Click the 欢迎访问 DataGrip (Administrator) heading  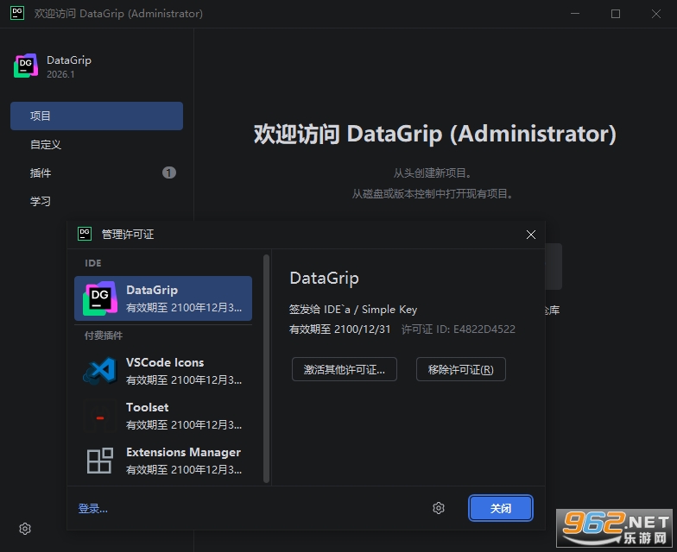[435, 134]
